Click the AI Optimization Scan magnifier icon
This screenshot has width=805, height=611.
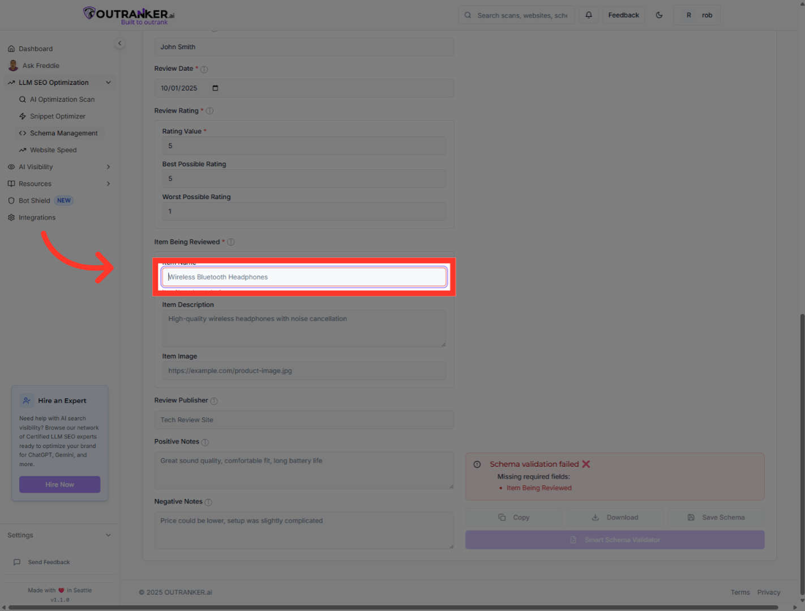[23, 100]
